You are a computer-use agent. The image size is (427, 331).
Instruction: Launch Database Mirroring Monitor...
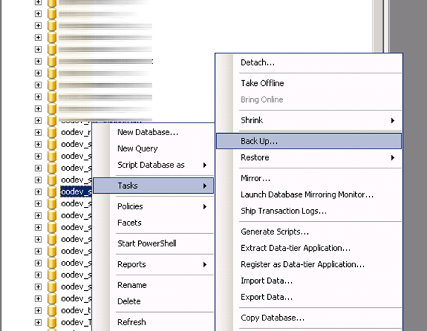pos(309,194)
